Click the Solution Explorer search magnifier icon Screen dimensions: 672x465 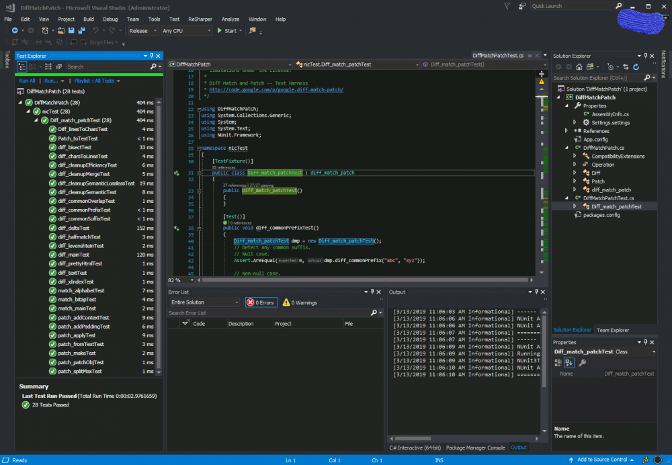[647, 77]
